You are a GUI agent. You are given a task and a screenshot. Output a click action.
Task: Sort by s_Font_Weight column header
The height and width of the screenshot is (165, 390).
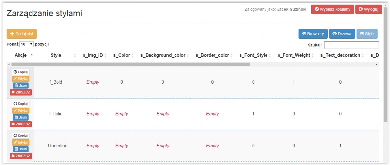click(294, 55)
